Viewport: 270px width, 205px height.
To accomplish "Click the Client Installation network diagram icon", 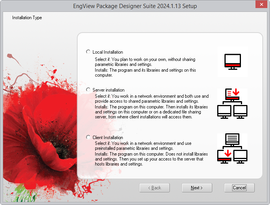I will point(232,148).
